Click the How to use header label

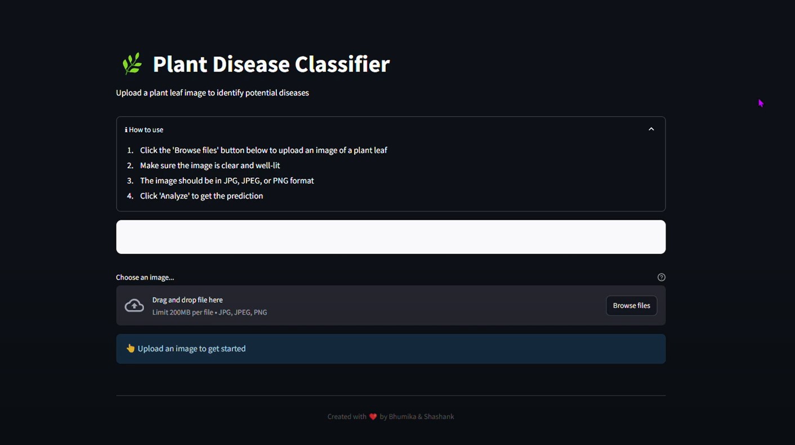tap(146, 130)
